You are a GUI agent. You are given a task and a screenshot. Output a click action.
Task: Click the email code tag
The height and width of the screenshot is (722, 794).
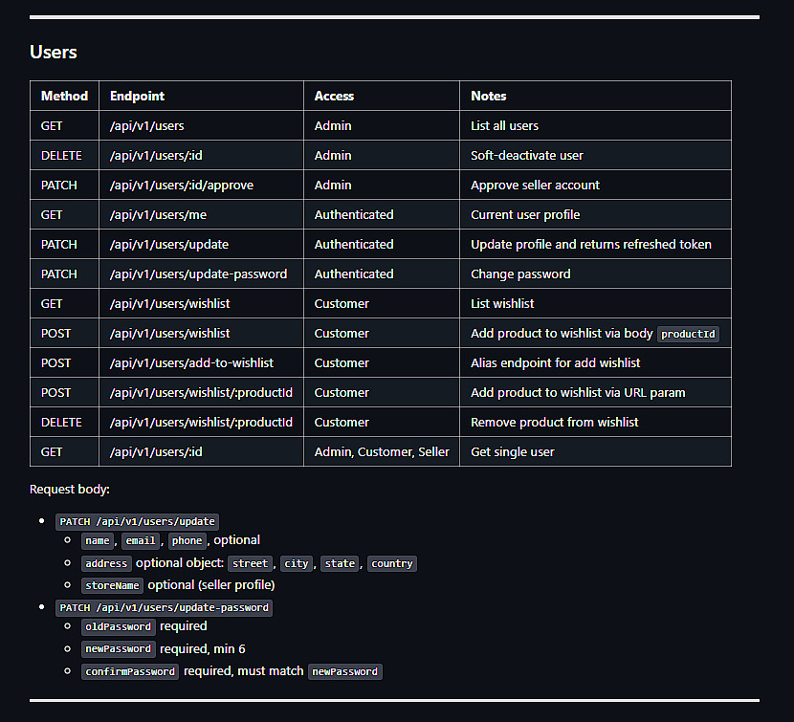(140, 541)
